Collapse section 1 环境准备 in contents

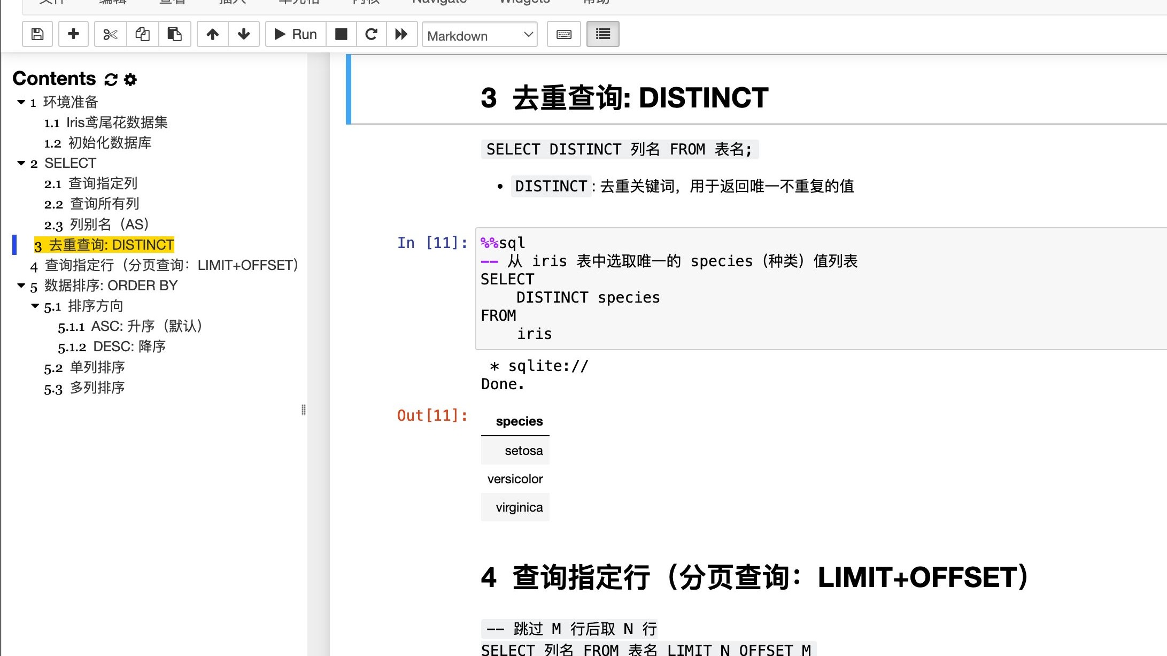tap(21, 102)
